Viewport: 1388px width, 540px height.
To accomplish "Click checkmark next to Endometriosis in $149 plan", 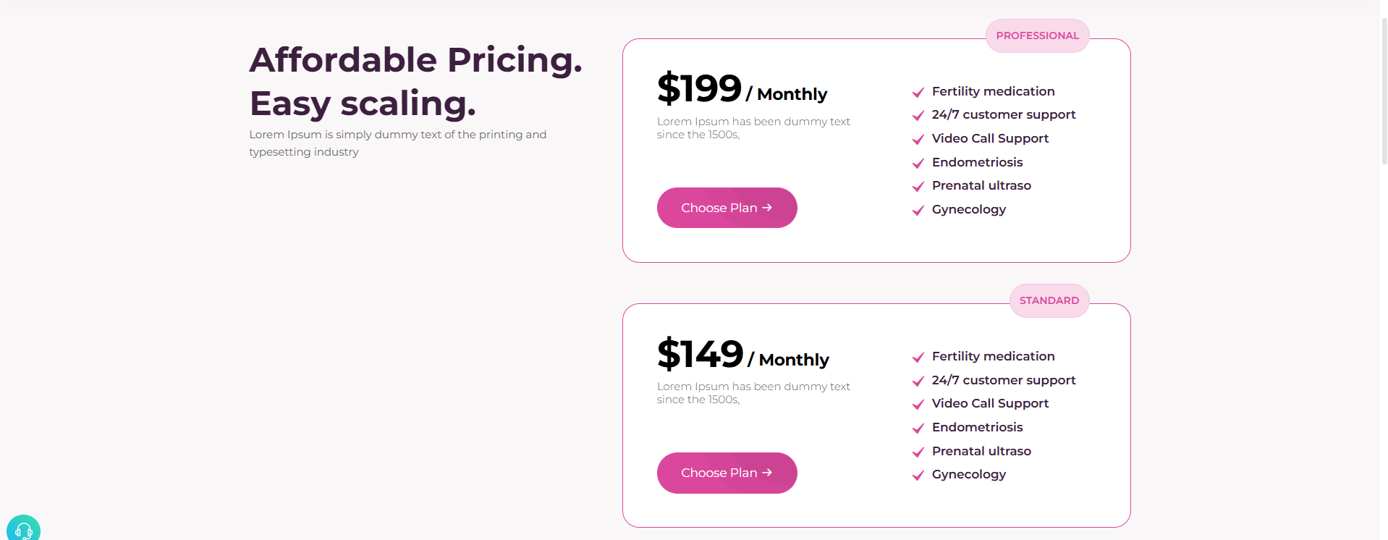I will [918, 428].
